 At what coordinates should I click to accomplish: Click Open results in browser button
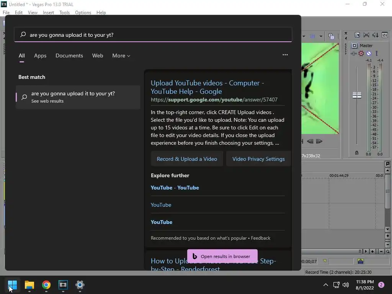(x=222, y=256)
